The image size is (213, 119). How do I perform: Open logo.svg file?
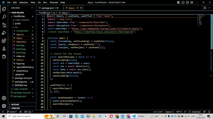click(x=20, y=64)
